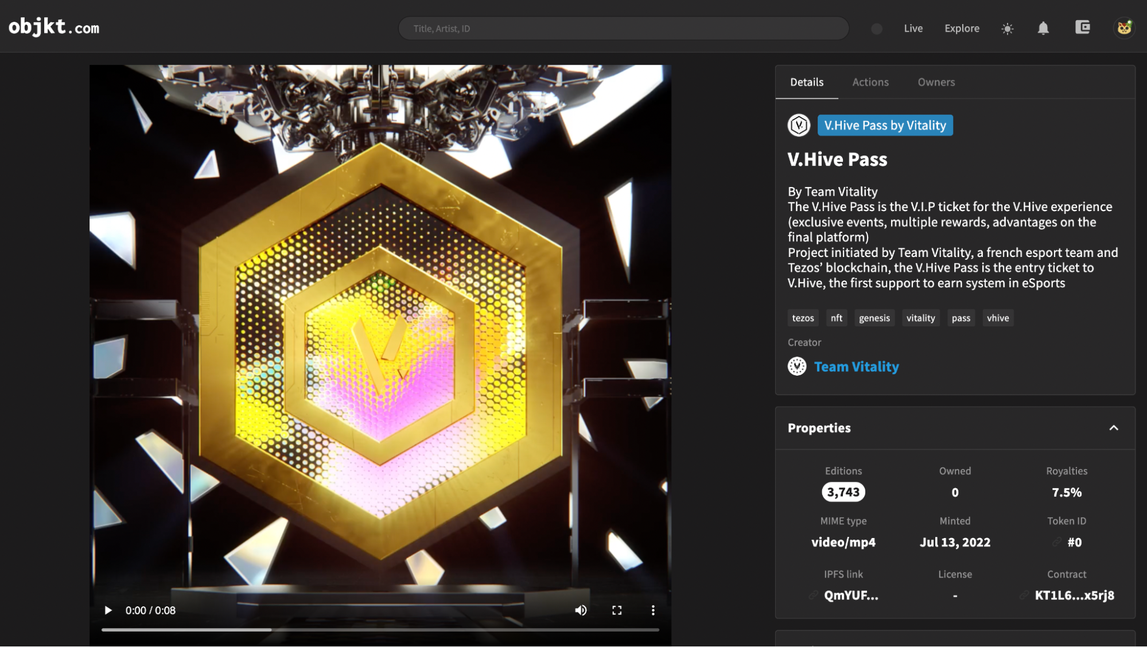Open notifications bell icon
Viewport: 1147px width, 647px height.
pos(1043,28)
